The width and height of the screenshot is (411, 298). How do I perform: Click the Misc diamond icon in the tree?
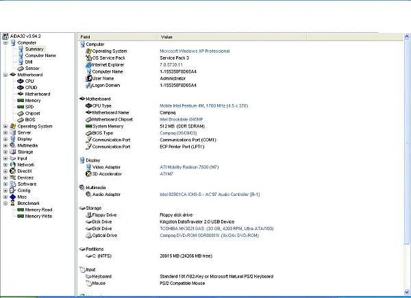13,197
